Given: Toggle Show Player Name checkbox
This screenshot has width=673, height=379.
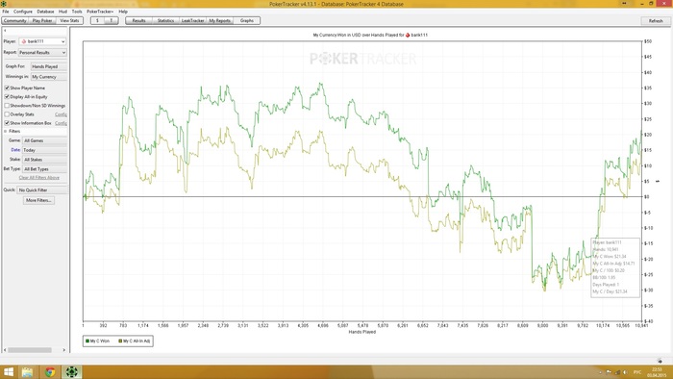Looking at the screenshot, I should 7,88.
